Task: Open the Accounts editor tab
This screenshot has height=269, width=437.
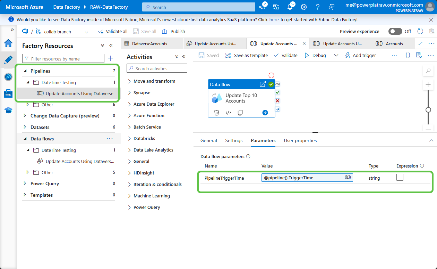Action: click(394, 43)
